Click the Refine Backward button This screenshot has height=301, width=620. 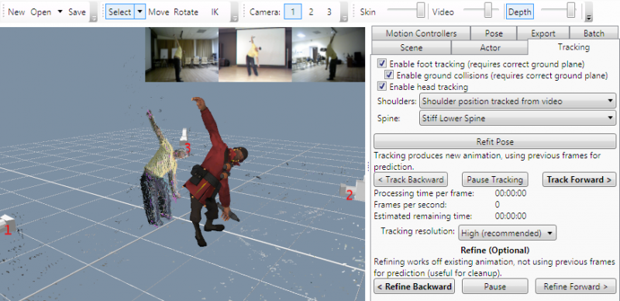pyautogui.click(x=415, y=286)
